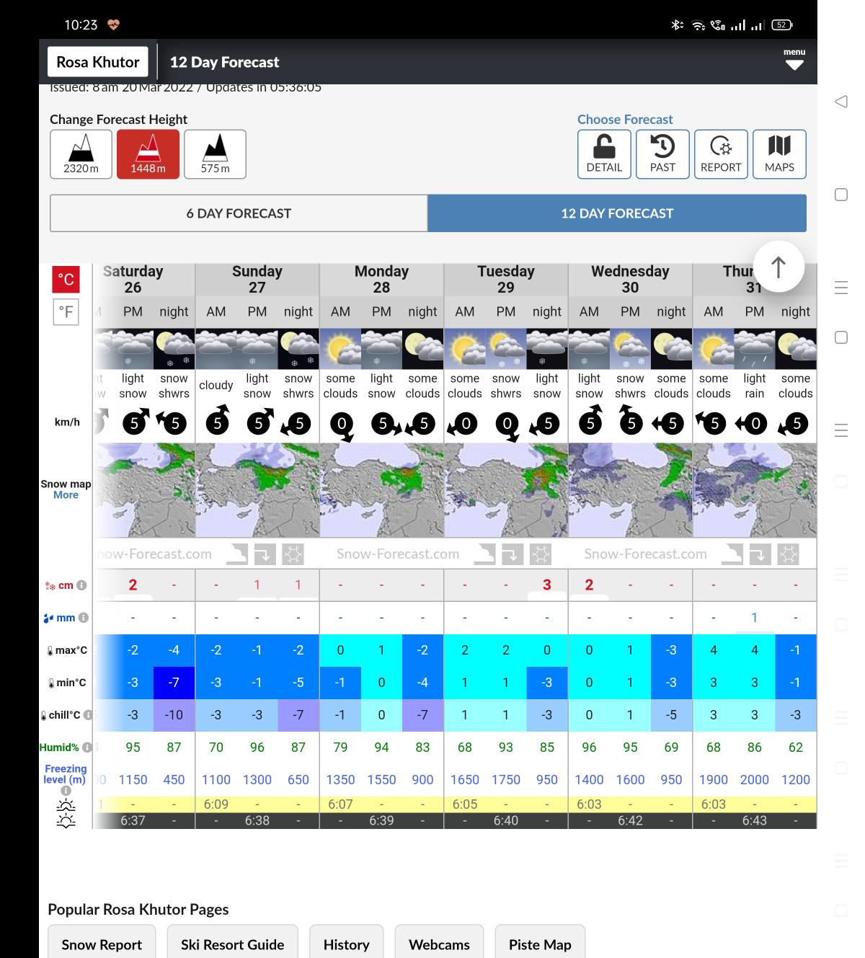865x958 pixels.
Task: Switch to the 6 DAY FORECAST tab
Action: coord(239,213)
